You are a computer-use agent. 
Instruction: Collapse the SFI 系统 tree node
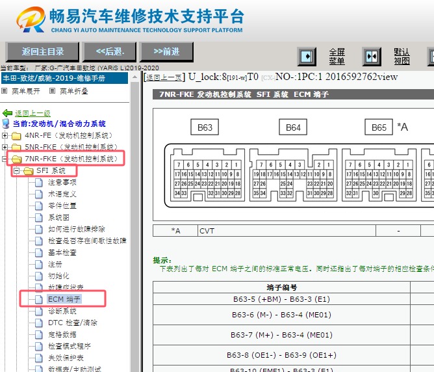point(16,170)
